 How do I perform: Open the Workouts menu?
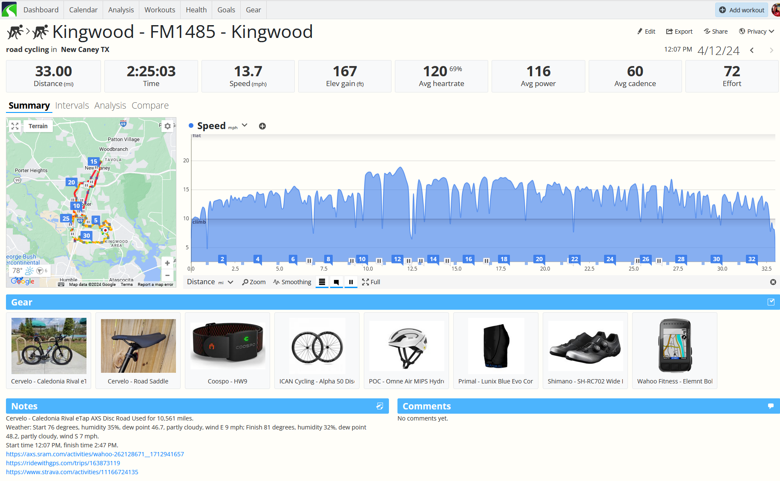(x=160, y=10)
